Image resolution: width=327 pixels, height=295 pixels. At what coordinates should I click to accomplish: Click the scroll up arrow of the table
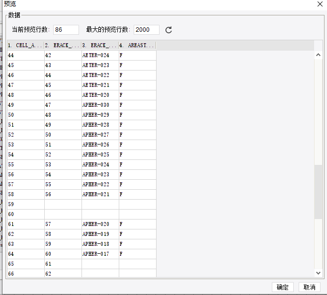pyautogui.click(x=318, y=55)
